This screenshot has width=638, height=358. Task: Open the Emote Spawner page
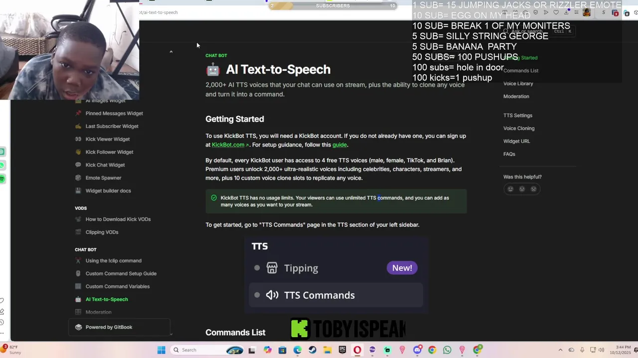103,178
